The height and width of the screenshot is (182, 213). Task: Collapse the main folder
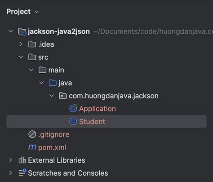31,70
